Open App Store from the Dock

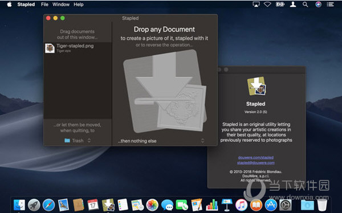click(x=271, y=205)
